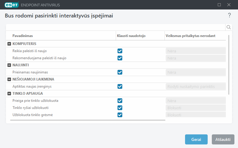The image size is (238, 148).
Task: Collapse the KOMPIUTERIS section
Action: click(9, 44)
